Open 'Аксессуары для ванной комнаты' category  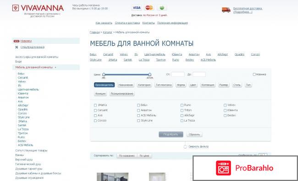pos(37,57)
